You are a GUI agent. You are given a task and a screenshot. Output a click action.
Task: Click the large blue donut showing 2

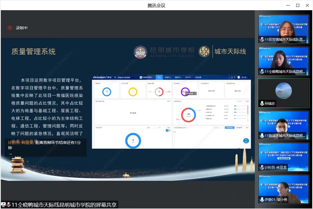[133, 141]
